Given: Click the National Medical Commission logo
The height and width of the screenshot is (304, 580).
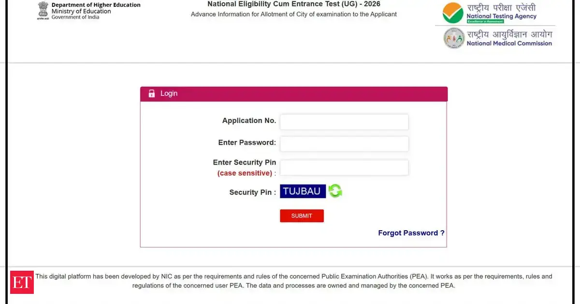Looking at the screenshot, I should click(498, 38).
